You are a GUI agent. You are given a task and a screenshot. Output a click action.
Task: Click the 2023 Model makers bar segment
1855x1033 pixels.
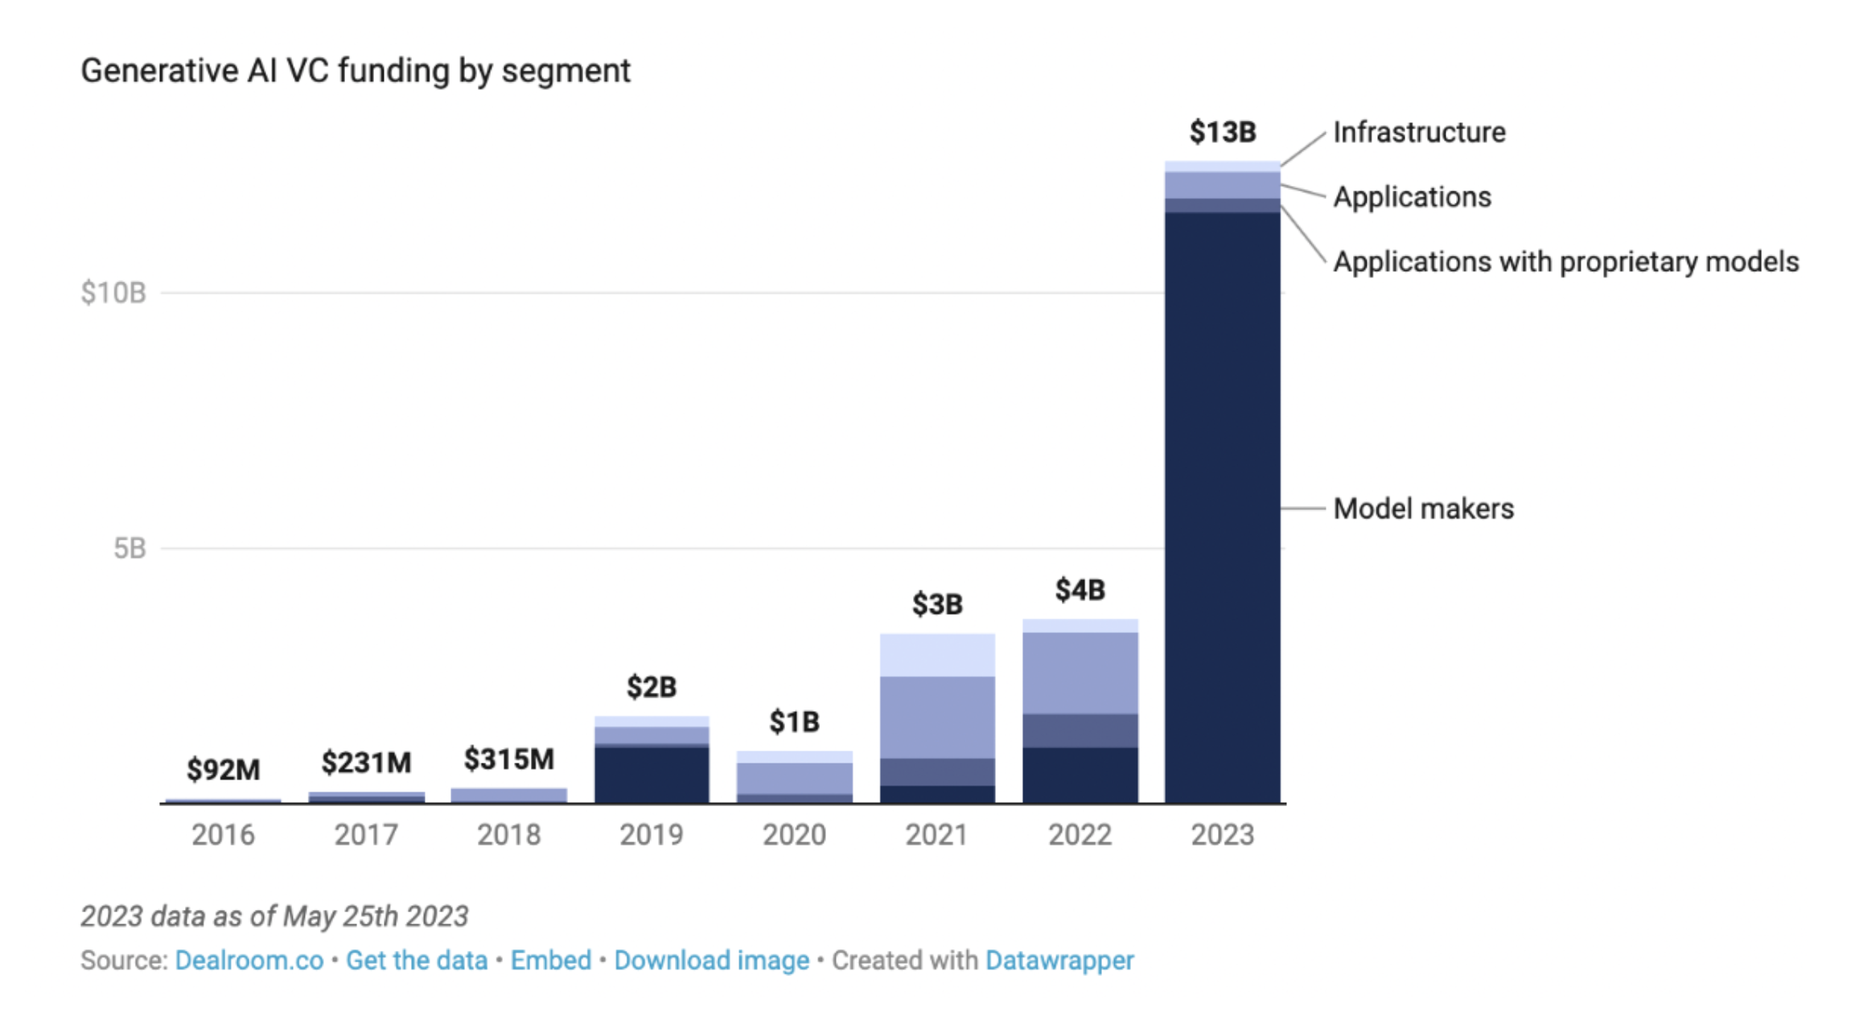[1221, 507]
